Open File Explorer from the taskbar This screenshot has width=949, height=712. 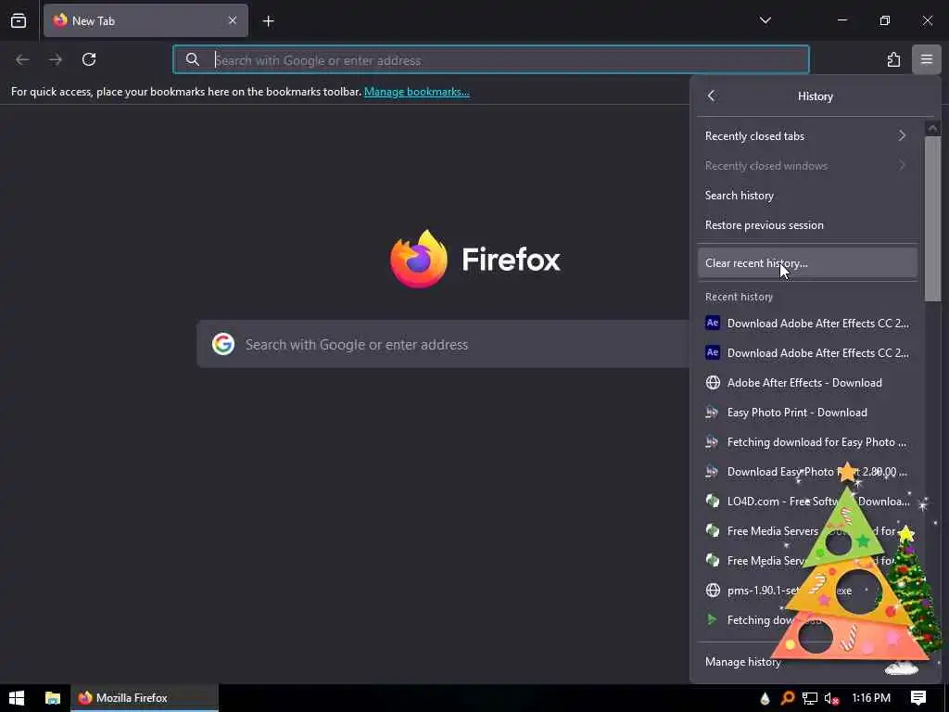pyautogui.click(x=53, y=697)
